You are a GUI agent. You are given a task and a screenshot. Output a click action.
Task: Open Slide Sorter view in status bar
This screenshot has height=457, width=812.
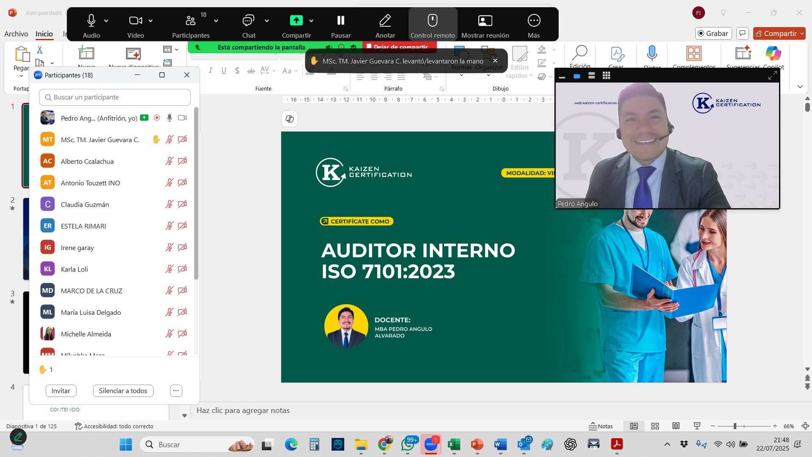(x=655, y=426)
